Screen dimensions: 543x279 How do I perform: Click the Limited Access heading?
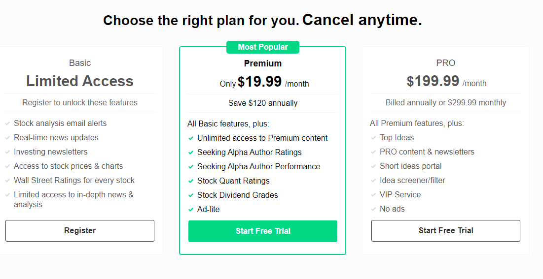click(x=80, y=81)
